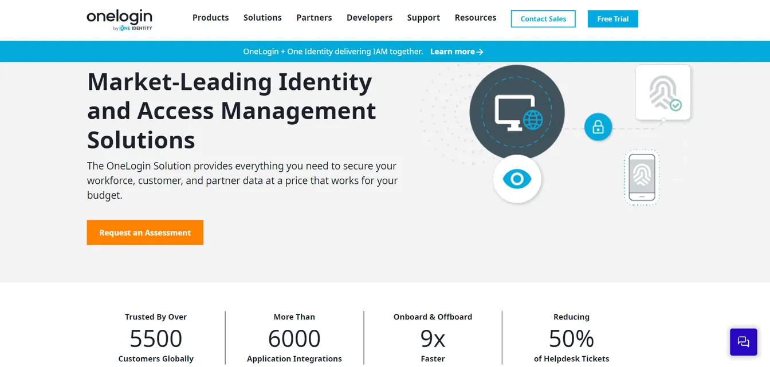Click the monitor with globe icon
This screenshot has width=770, height=367.
517,112
